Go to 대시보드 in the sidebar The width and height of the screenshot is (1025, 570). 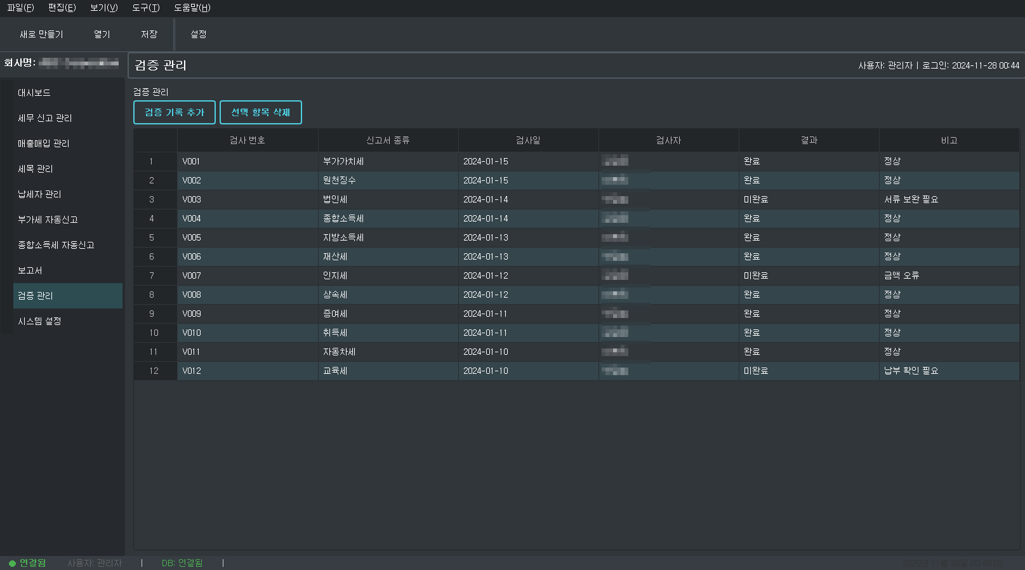tap(34, 93)
